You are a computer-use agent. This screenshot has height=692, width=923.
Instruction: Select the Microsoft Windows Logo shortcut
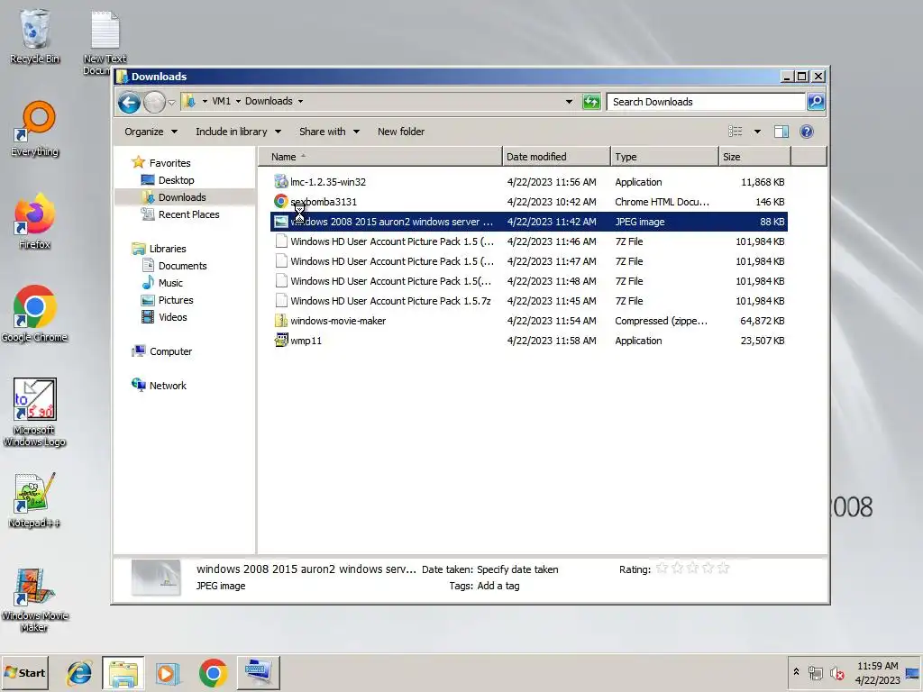[x=34, y=412]
